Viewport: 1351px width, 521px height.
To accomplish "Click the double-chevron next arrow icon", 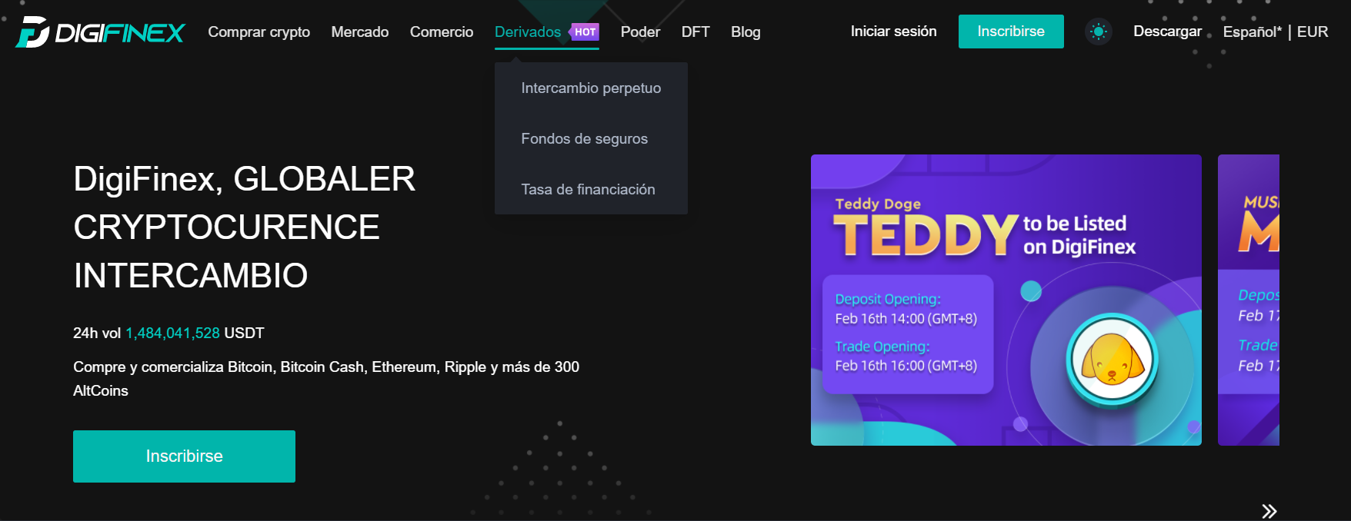I will click(1269, 511).
